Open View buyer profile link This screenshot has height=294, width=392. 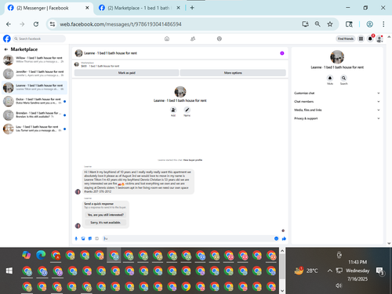point(193,160)
